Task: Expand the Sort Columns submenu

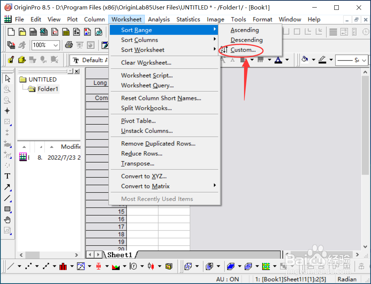Action: pyautogui.click(x=164, y=40)
